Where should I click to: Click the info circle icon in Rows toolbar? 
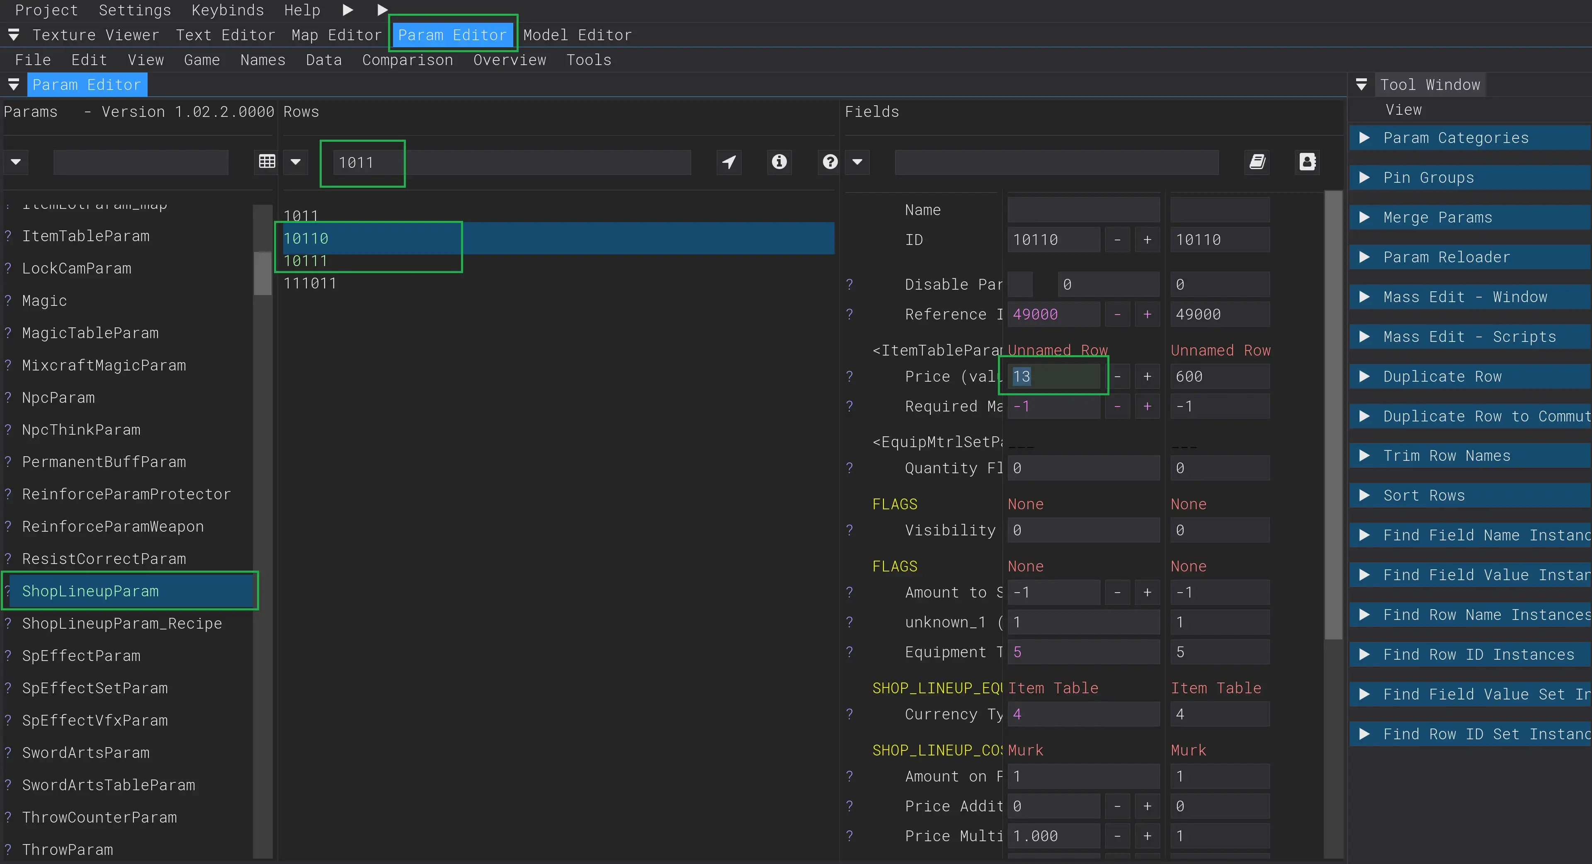click(x=779, y=162)
